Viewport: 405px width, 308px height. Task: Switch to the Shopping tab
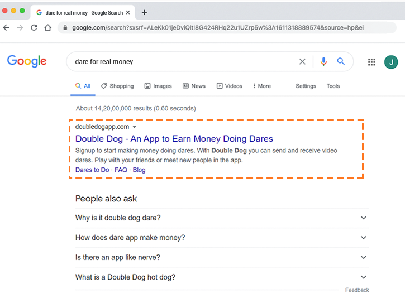tap(117, 86)
